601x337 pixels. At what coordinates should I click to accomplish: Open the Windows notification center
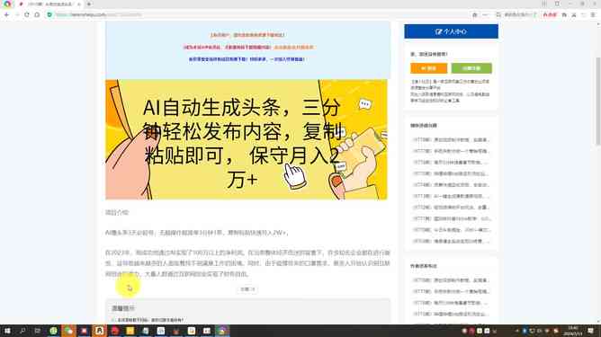coord(590,331)
